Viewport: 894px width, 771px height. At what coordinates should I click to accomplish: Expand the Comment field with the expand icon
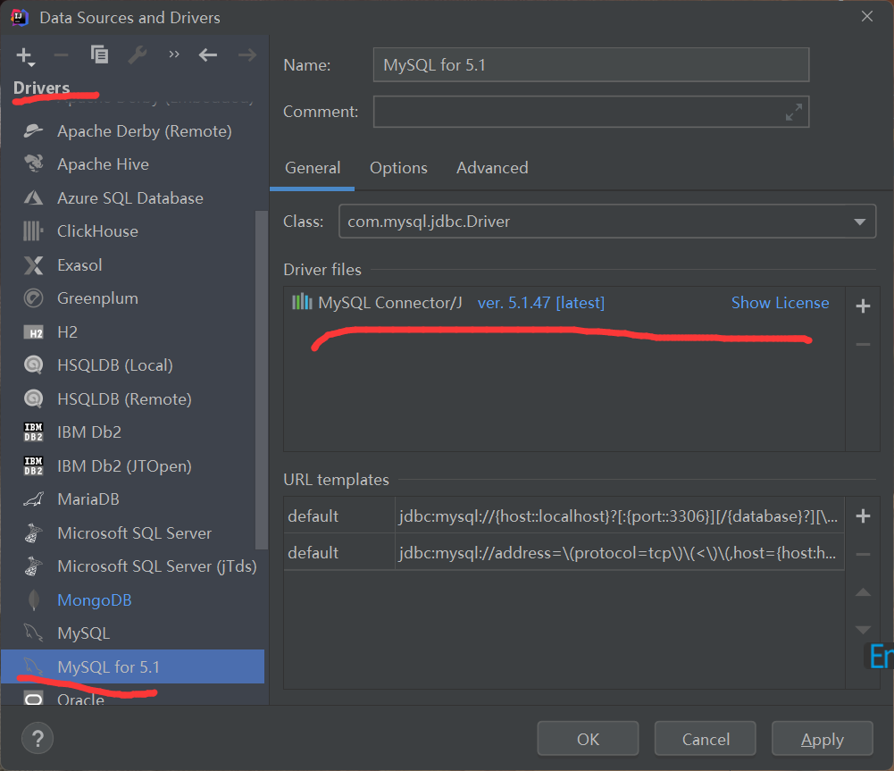point(794,112)
